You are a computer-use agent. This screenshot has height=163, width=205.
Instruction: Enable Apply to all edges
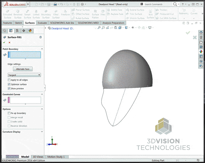[9, 80]
